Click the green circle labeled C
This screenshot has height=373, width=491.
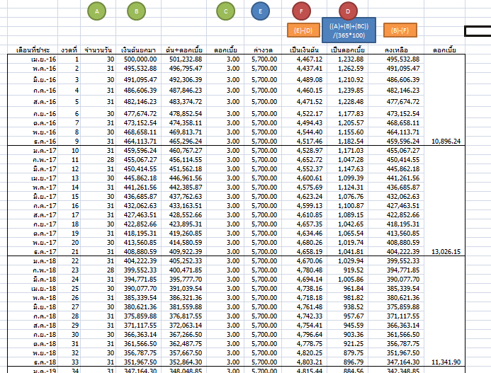[x=226, y=11]
